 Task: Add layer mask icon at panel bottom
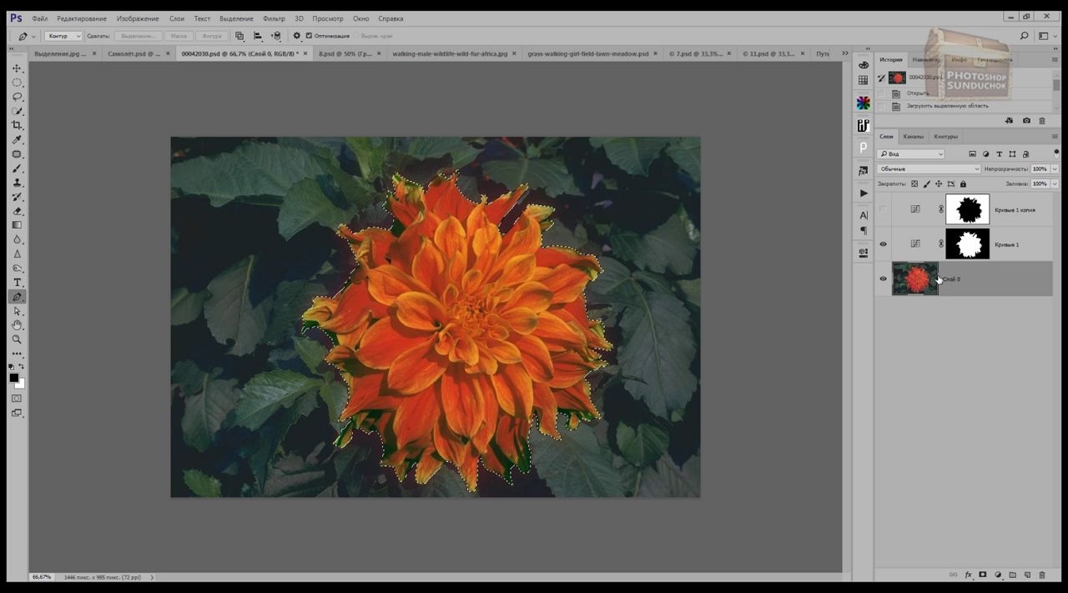pos(983,575)
